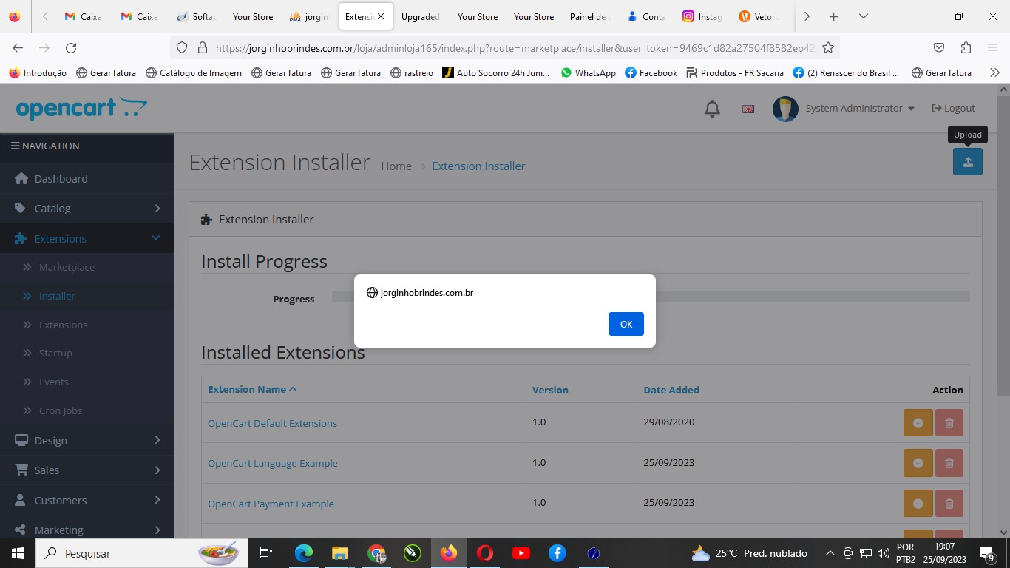Image resolution: width=1010 pixels, height=568 pixels.
Task: Open Marketplace under Extensions
Action: click(67, 267)
